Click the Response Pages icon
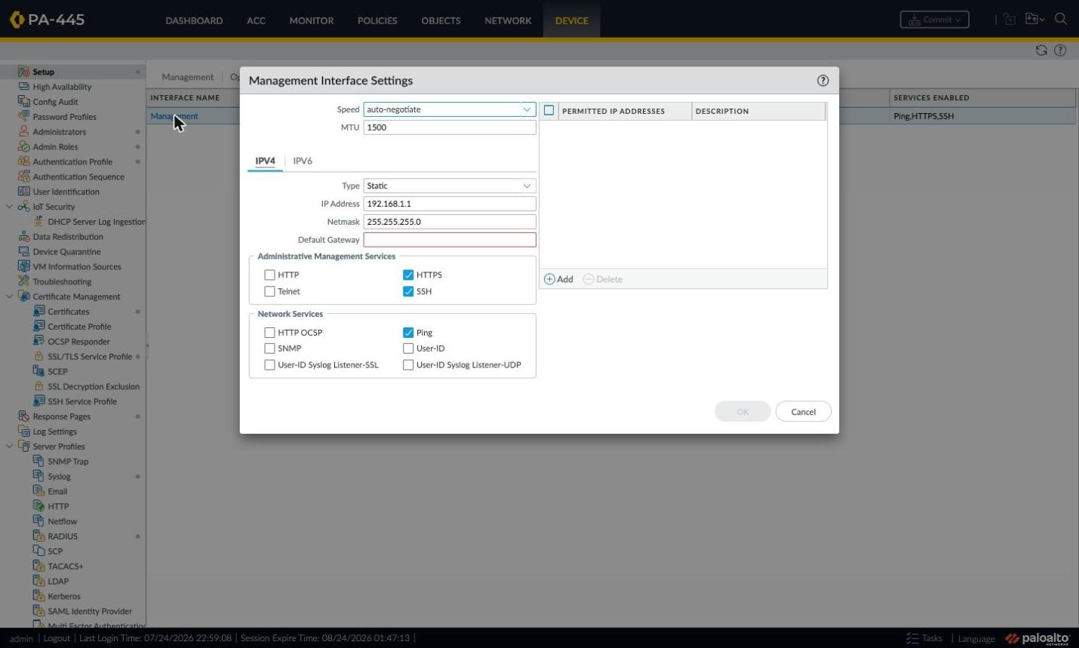The height and width of the screenshot is (648, 1079). point(23,416)
